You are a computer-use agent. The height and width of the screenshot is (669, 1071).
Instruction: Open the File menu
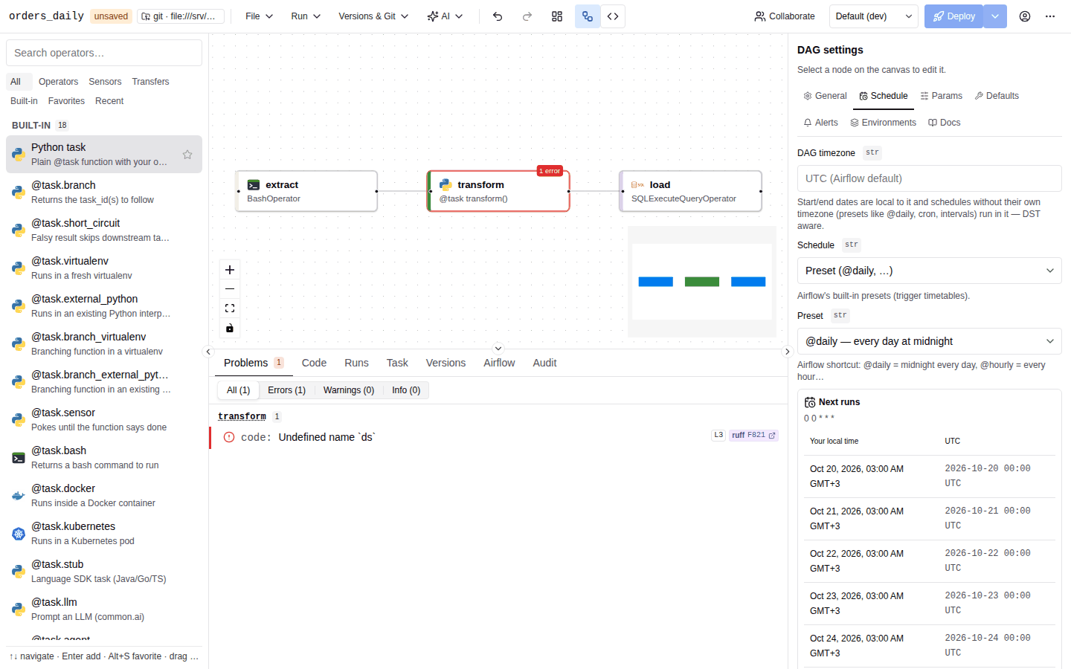point(259,16)
